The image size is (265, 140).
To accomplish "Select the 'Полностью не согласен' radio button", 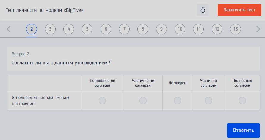I will tap(102, 101).
